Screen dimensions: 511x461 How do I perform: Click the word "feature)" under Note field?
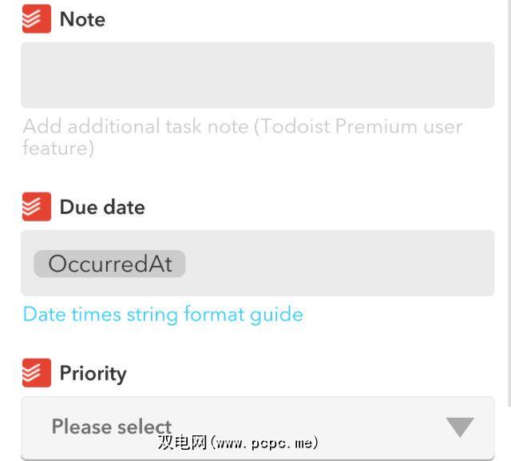[58, 148]
